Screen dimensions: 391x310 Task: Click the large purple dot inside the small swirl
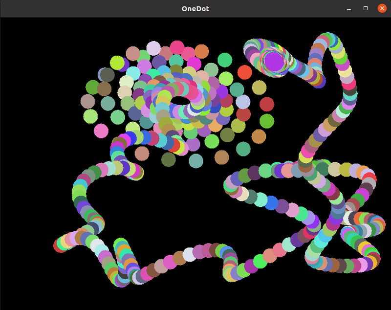pyautogui.click(x=274, y=62)
